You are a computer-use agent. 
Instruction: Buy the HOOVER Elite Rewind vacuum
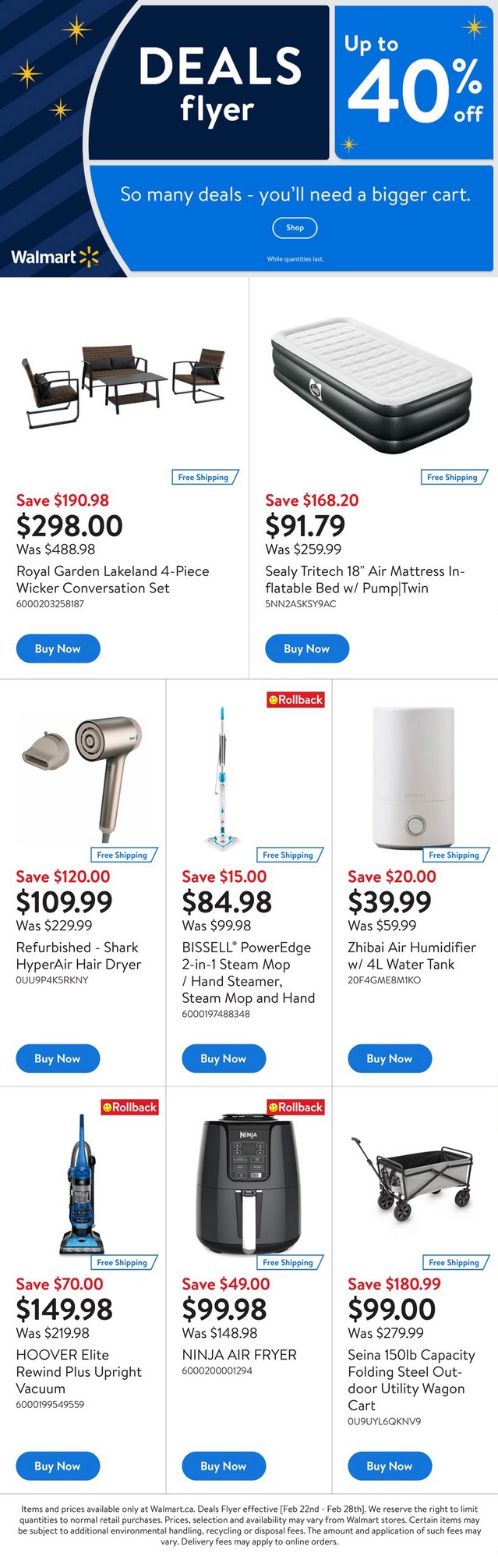[x=58, y=1466]
